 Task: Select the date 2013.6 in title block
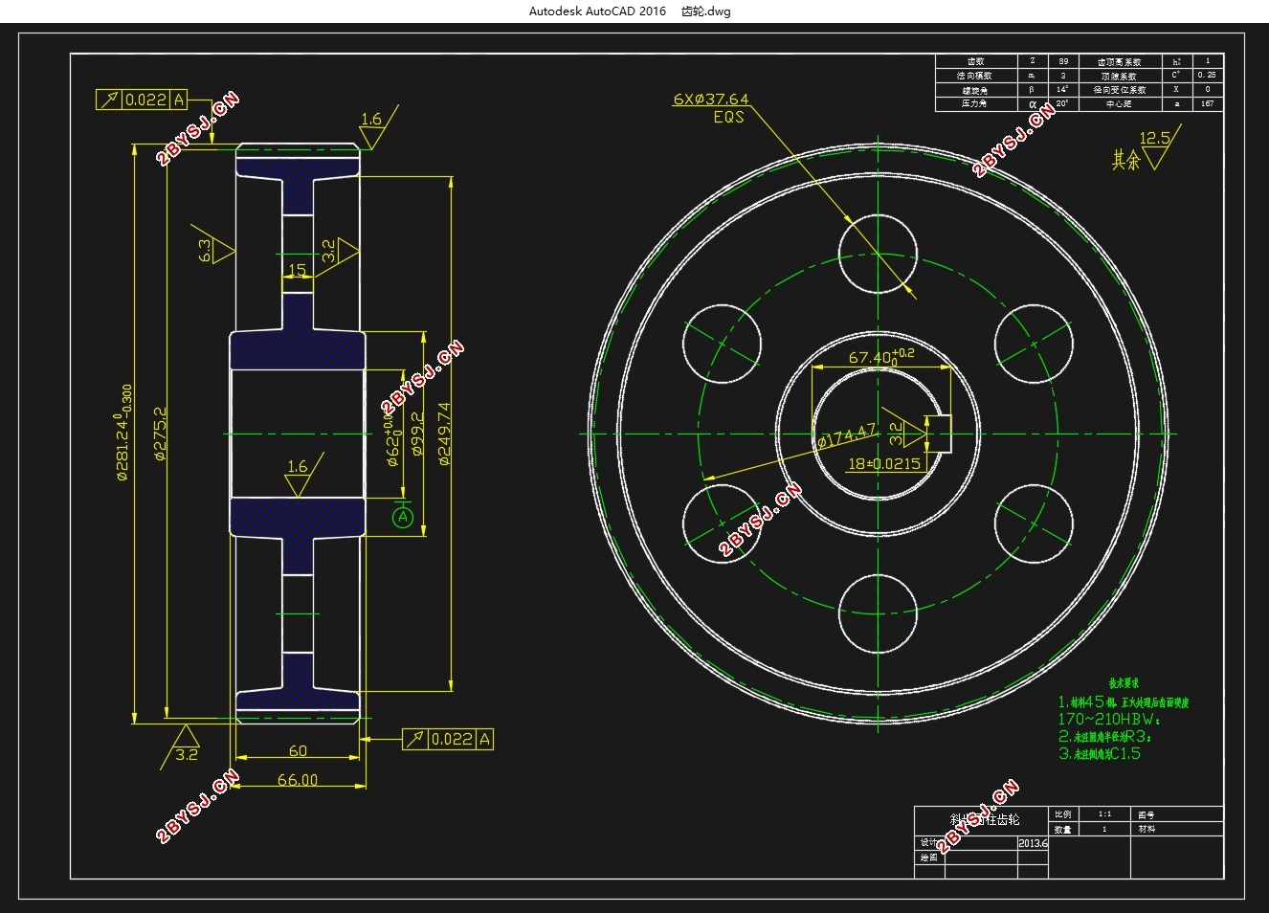[x=1033, y=843]
